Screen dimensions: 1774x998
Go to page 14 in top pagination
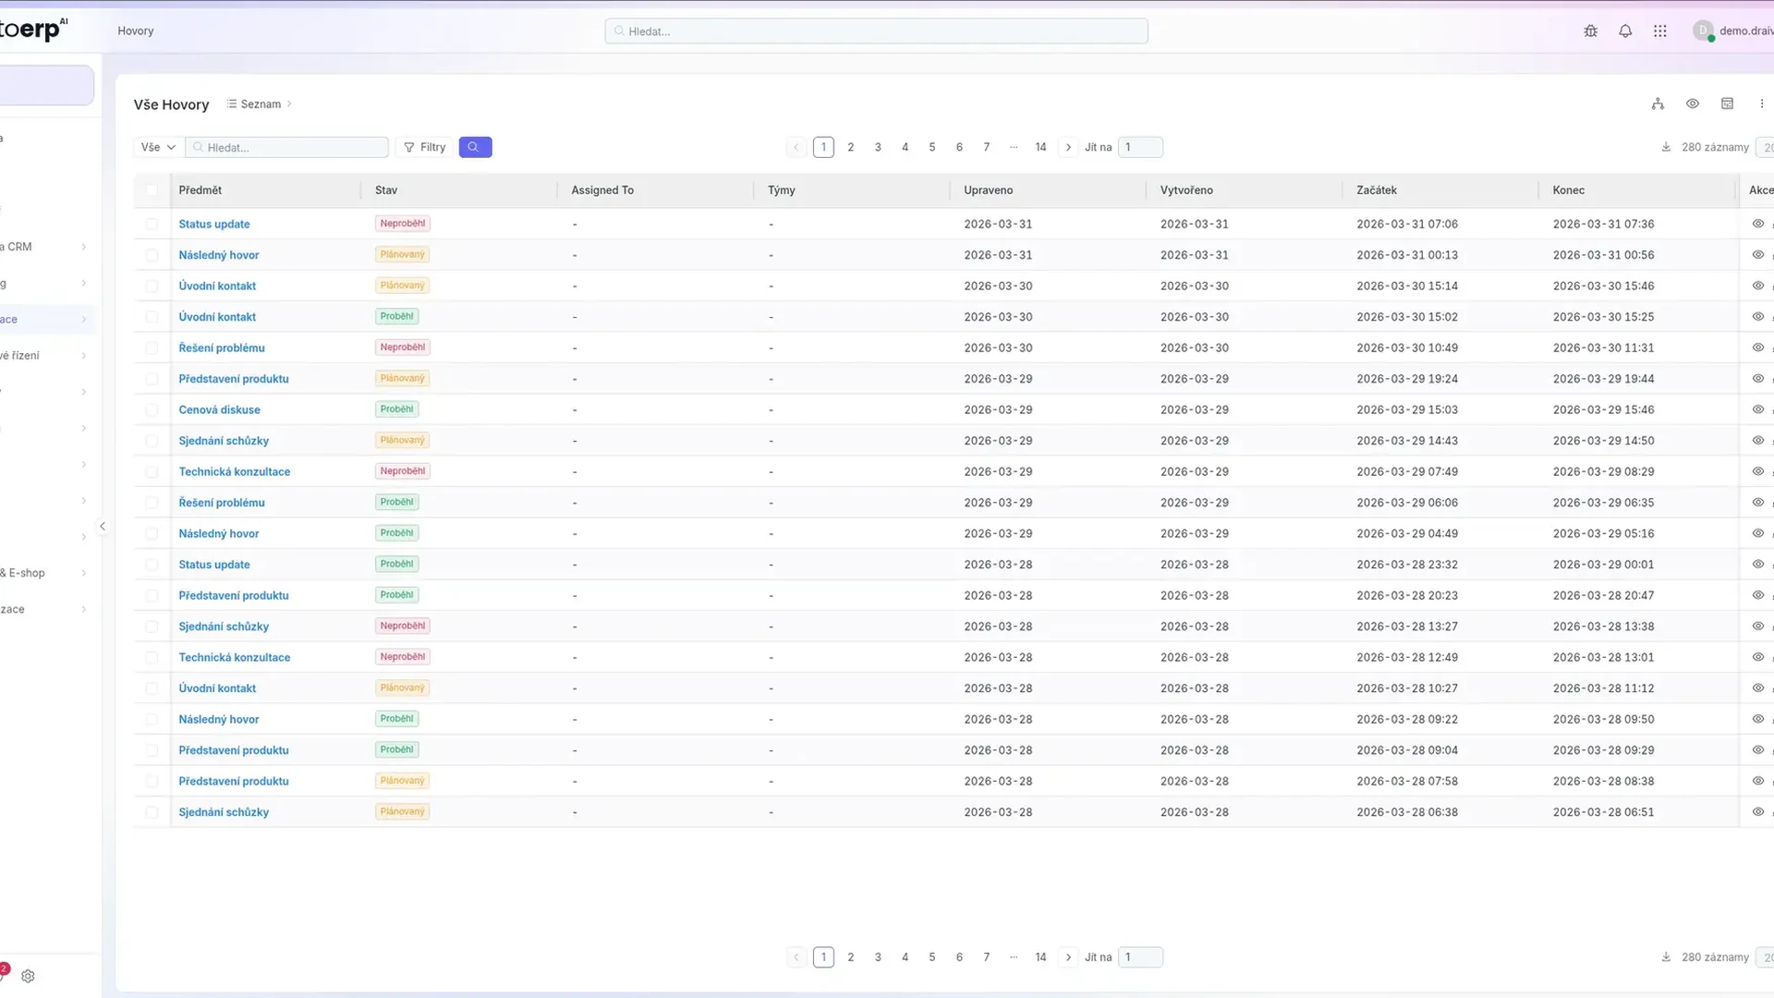click(1040, 147)
